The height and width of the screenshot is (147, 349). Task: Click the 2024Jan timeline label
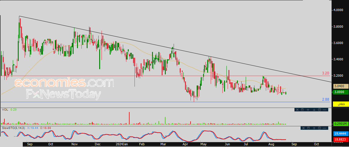click(x=121, y=144)
